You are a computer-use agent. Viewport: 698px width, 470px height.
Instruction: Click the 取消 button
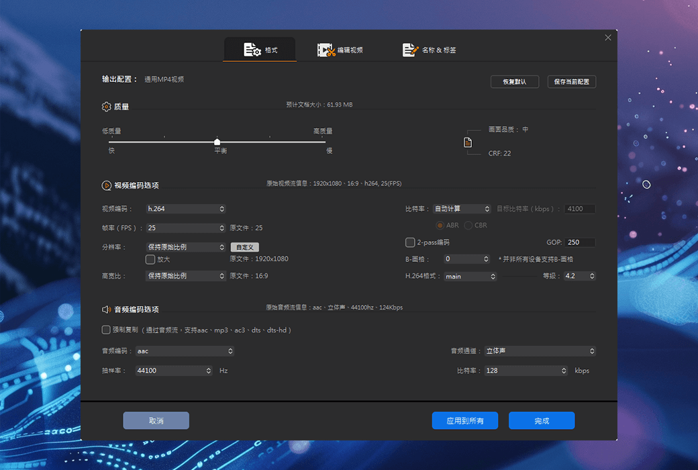(x=156, y=420)
